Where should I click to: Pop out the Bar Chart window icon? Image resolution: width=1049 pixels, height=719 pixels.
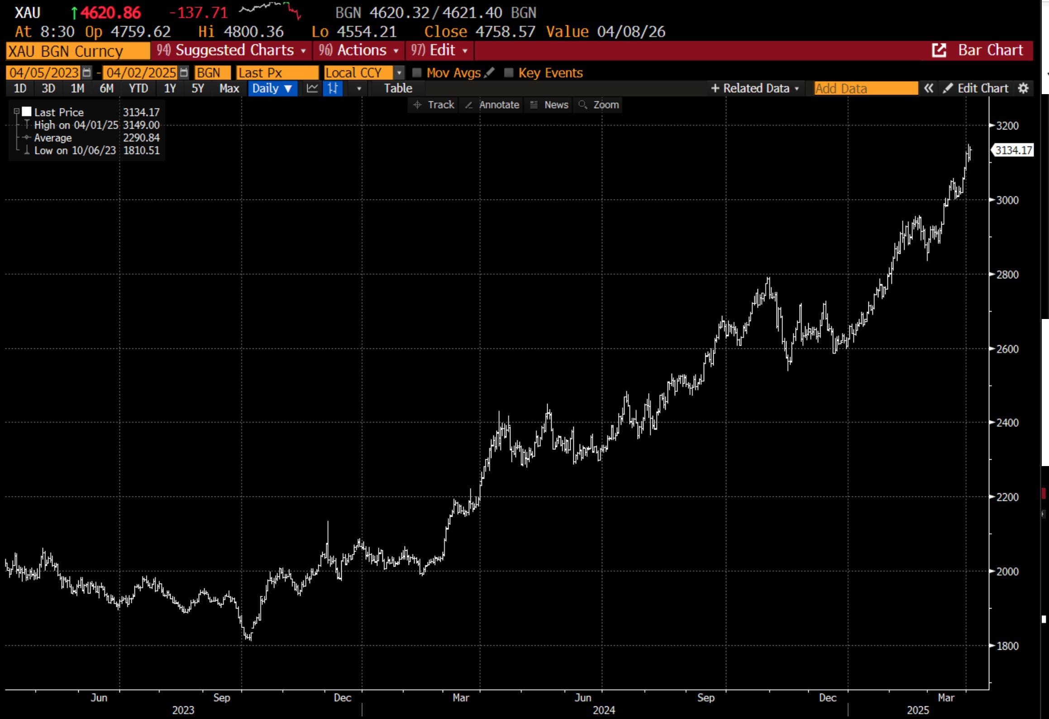point(939,50)
